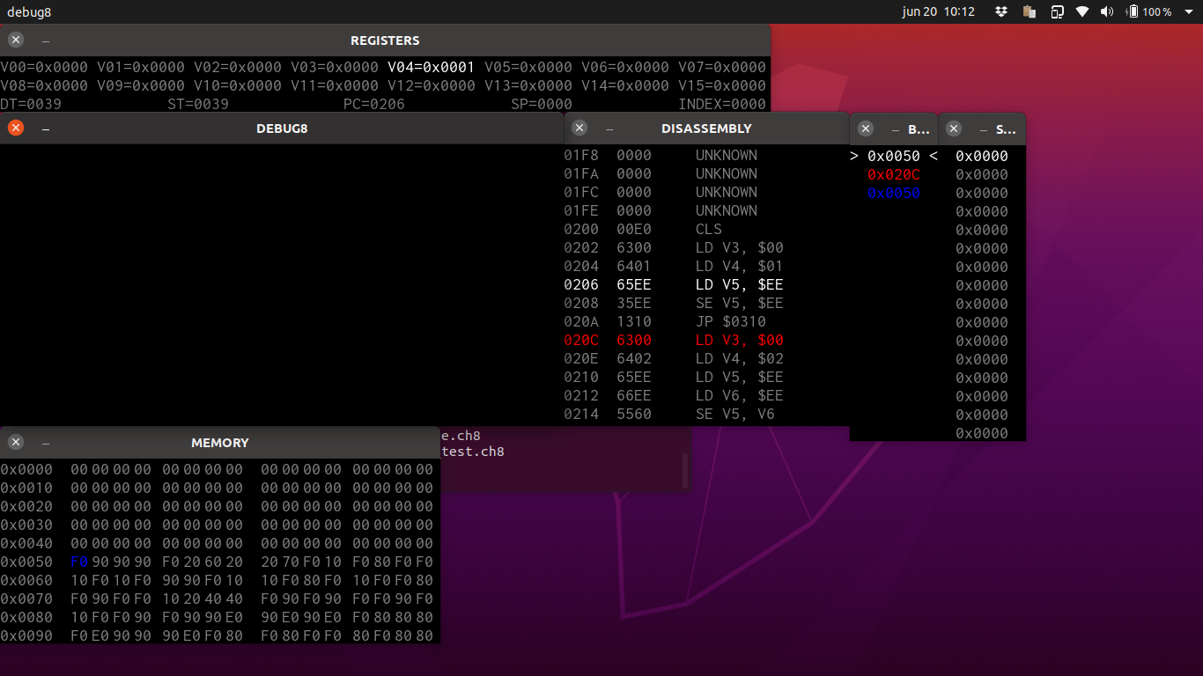Viewport: 1203px width, 676px height.
Task: Click the scrollbar of the background terminal
Action: coord(685,470)
